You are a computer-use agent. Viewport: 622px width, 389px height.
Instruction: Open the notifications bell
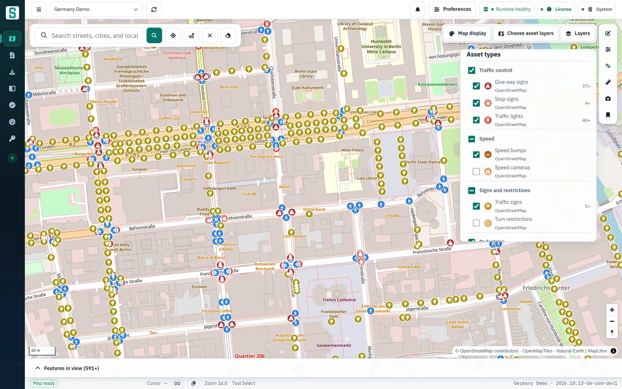point(418,9)
